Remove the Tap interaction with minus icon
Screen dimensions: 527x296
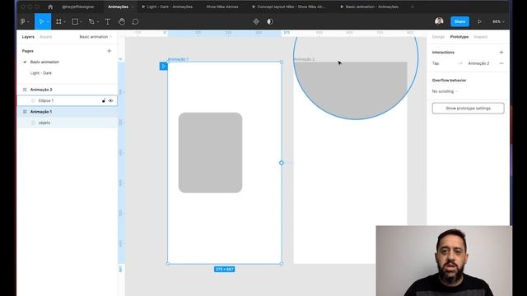(x=501, y=63)
